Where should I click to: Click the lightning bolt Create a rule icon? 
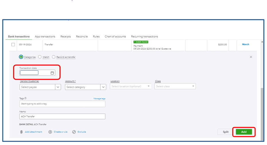(x=50, y=132)
